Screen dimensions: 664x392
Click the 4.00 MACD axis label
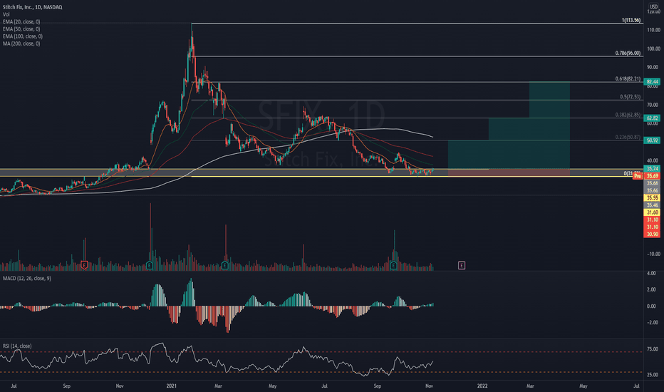pyautogui.click(x=653, y=274)
